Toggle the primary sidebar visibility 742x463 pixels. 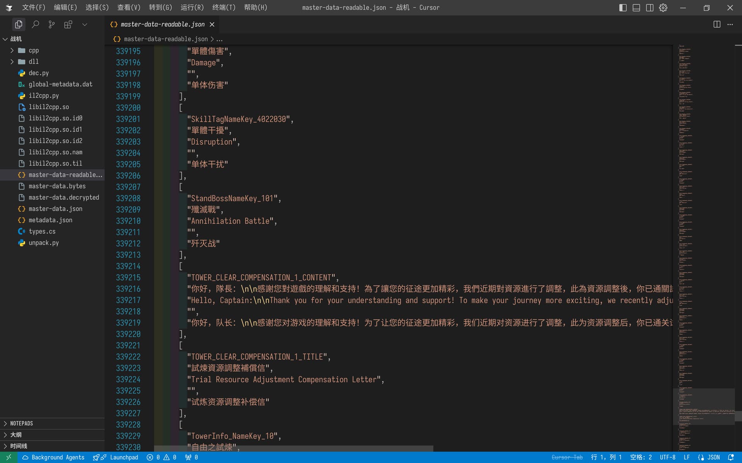[x=623, y=8]
